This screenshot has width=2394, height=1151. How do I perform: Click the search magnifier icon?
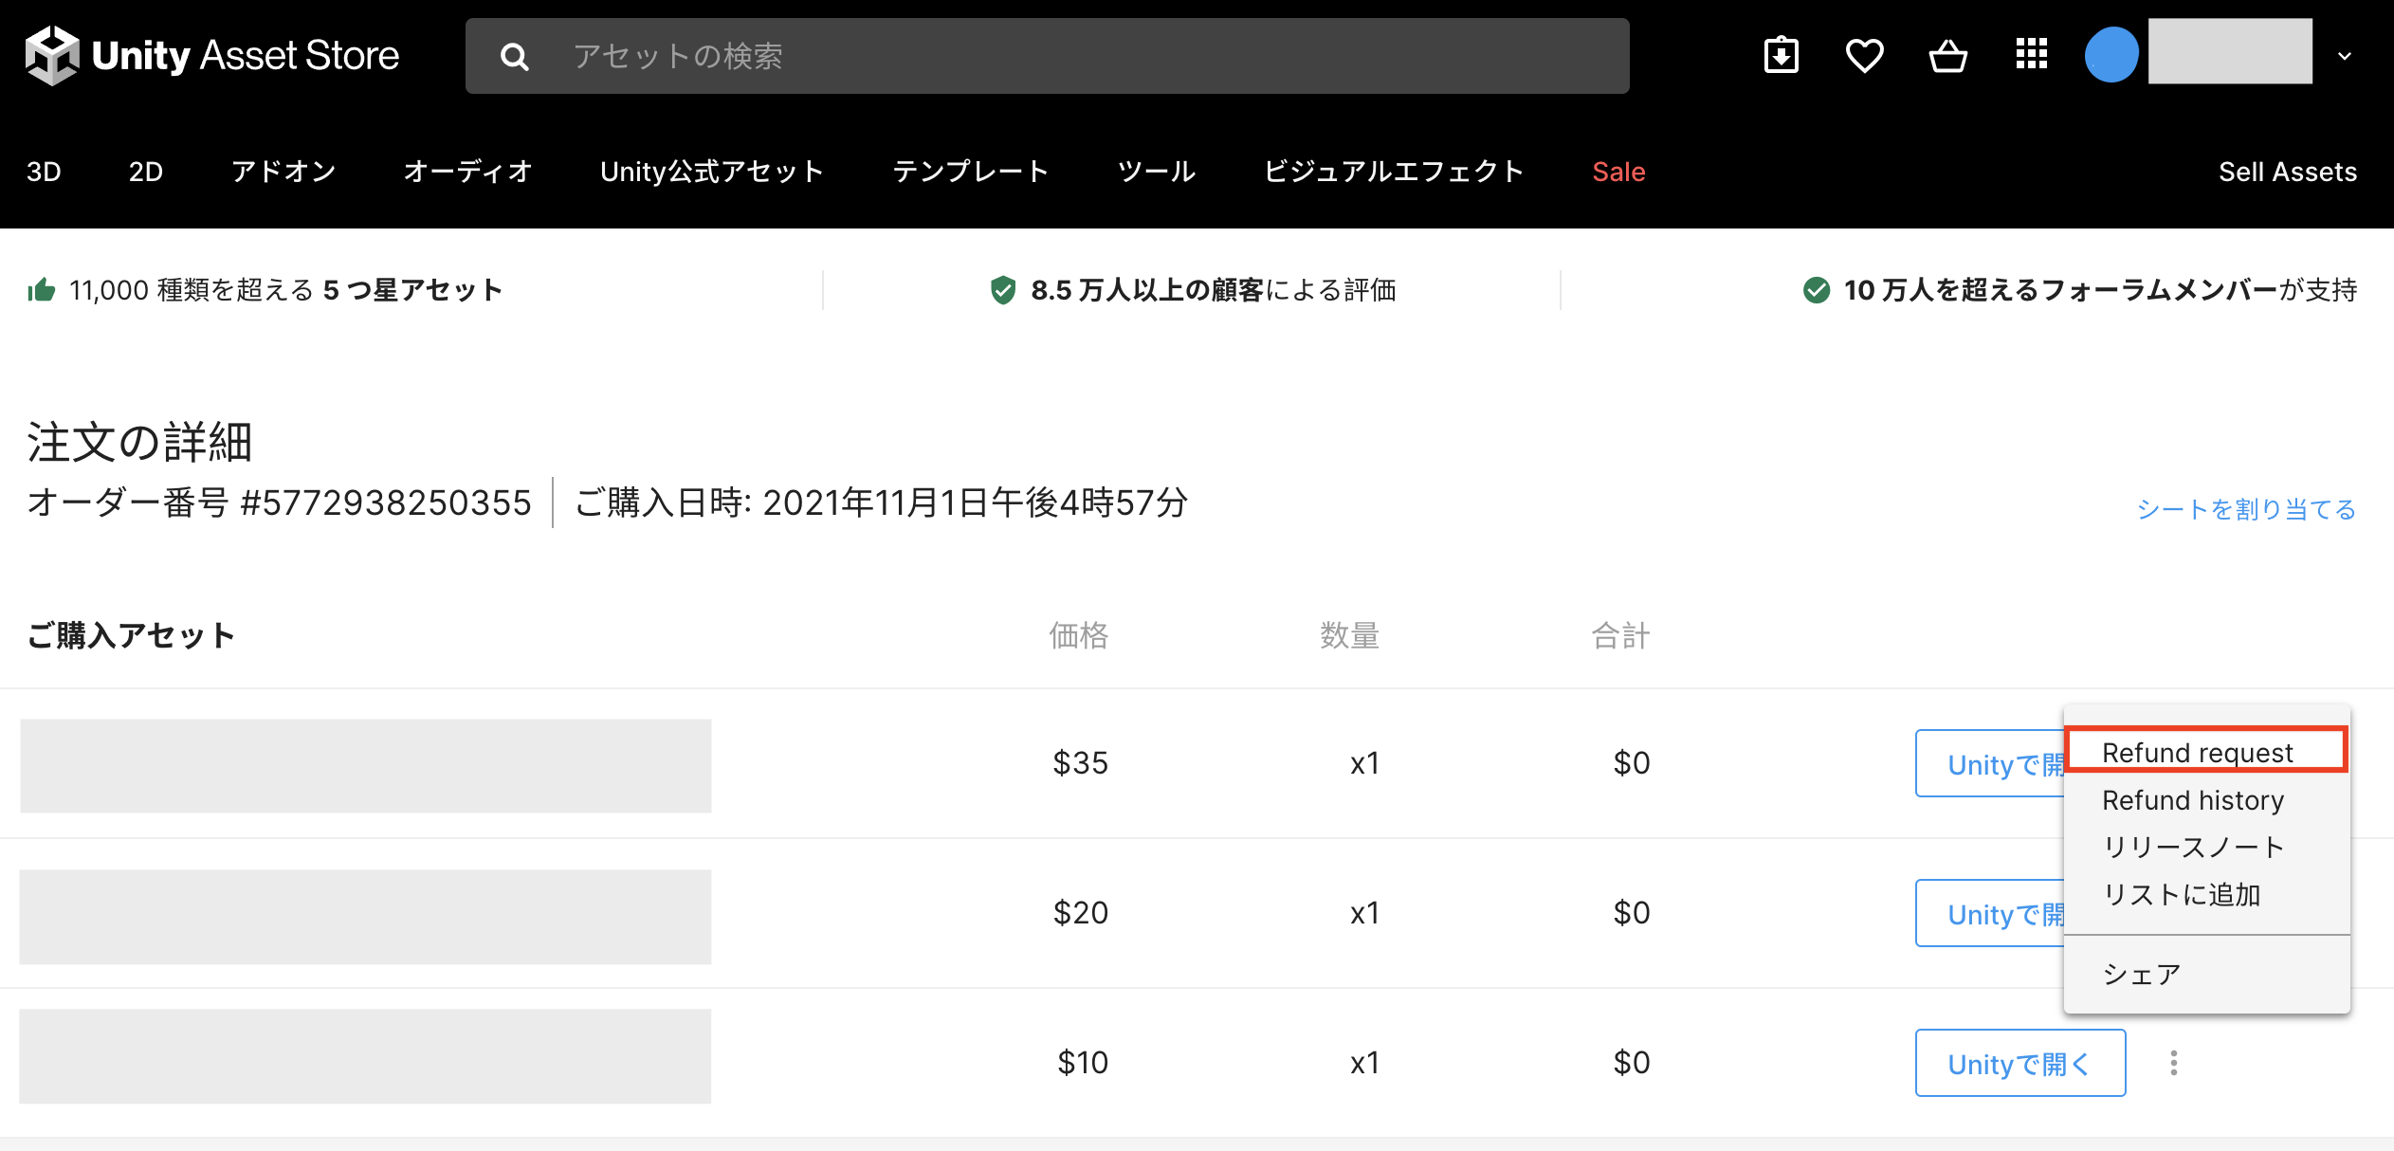point(514,57)
